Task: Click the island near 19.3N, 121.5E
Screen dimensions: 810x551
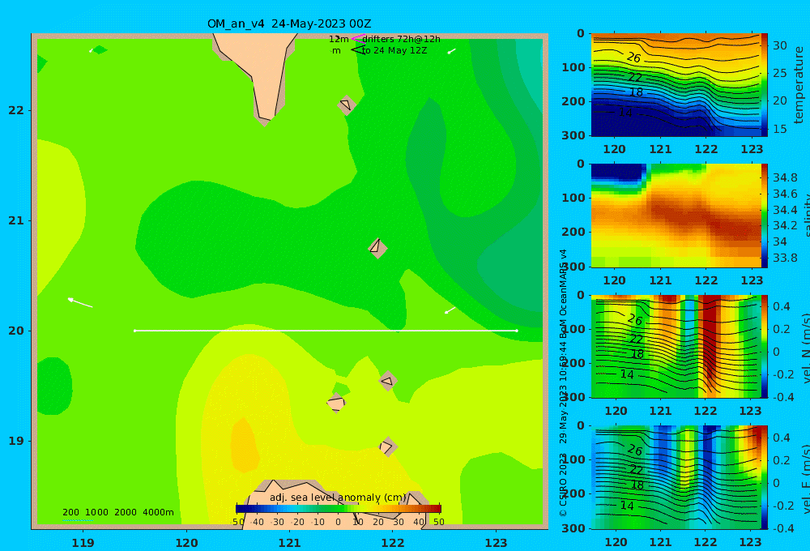Action: [x=336, y=403]
